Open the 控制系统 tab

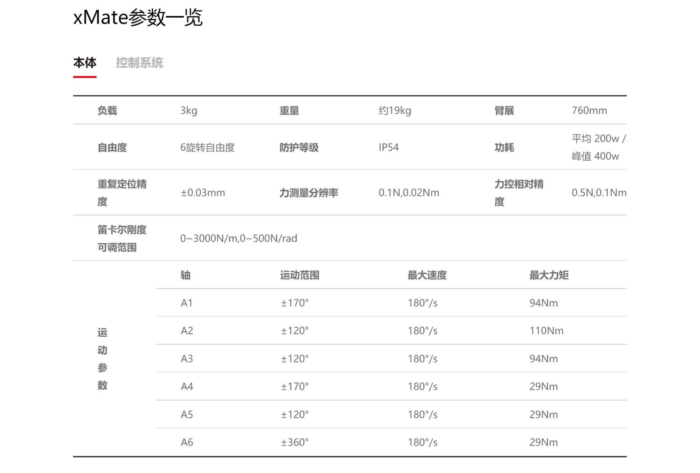coord(139,63)
